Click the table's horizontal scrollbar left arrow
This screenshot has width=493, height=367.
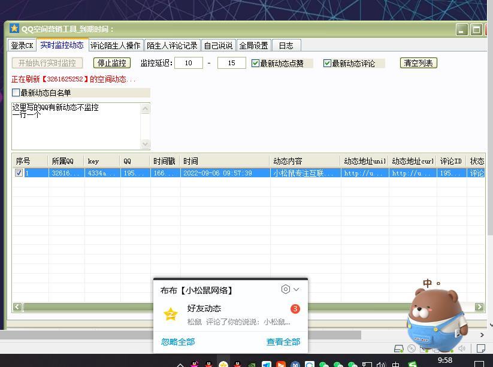[17, 307]
